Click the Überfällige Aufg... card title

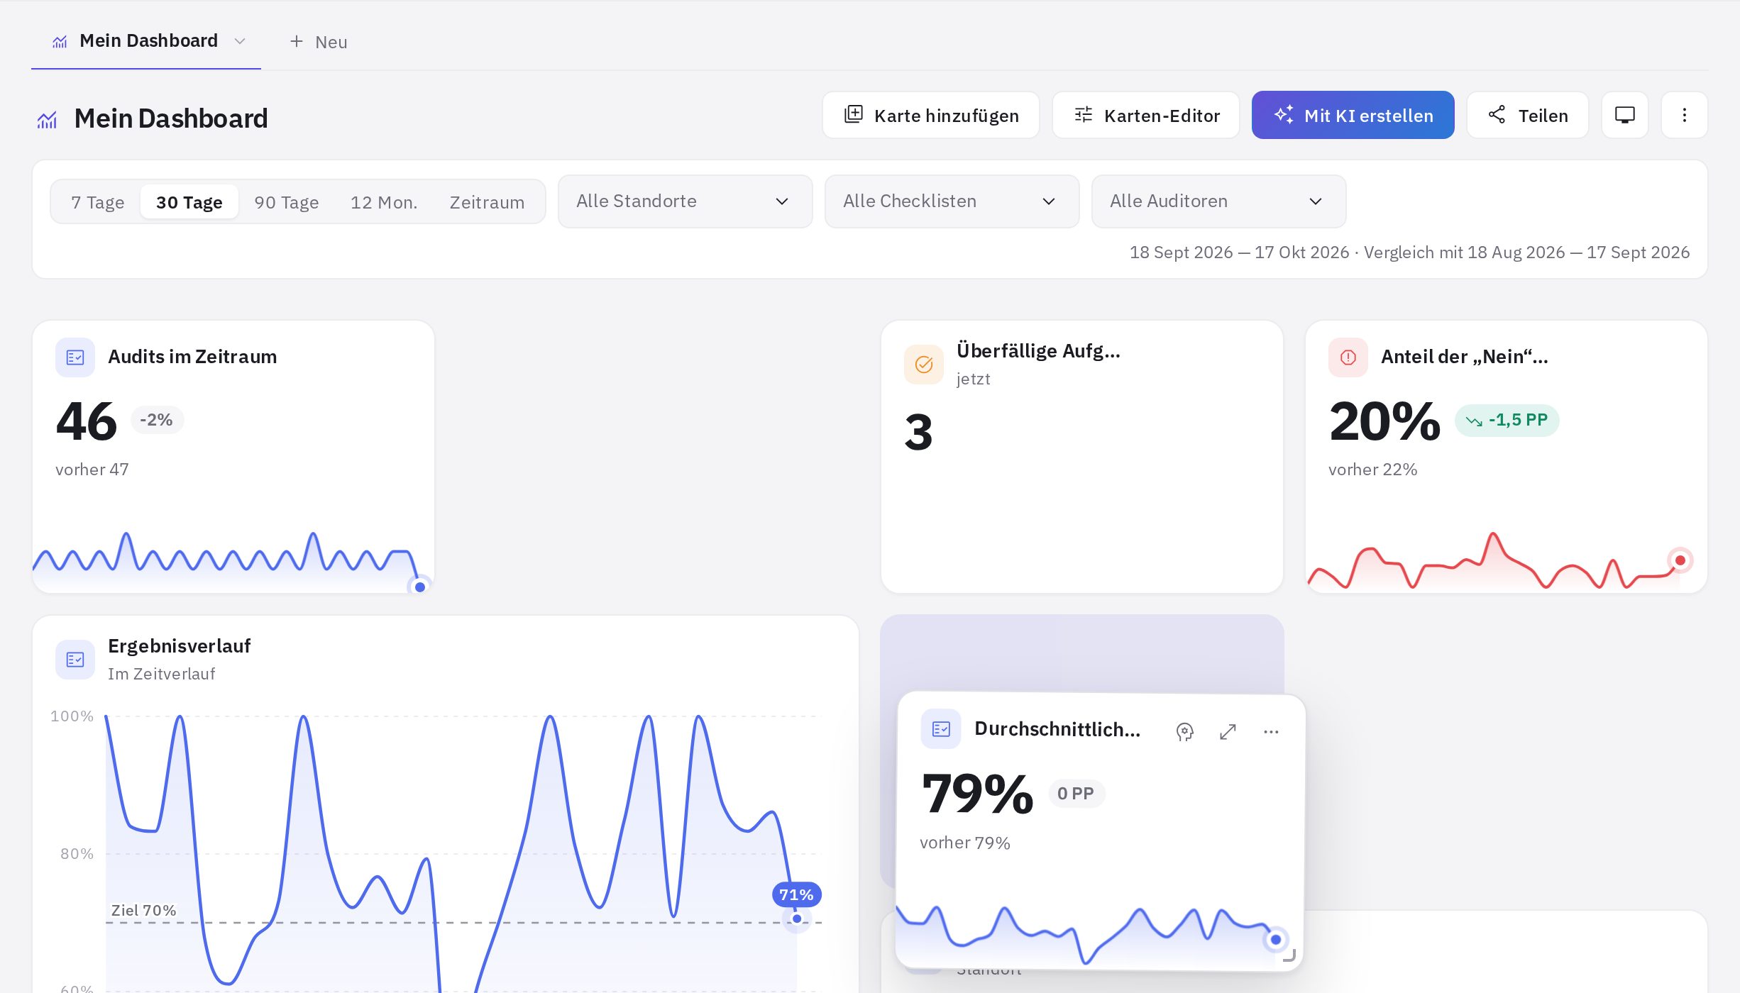tap(1038, 350)
